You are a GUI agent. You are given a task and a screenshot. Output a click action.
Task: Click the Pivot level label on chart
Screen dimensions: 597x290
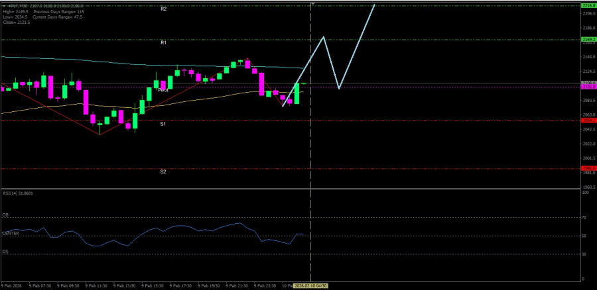coord(163,89)
